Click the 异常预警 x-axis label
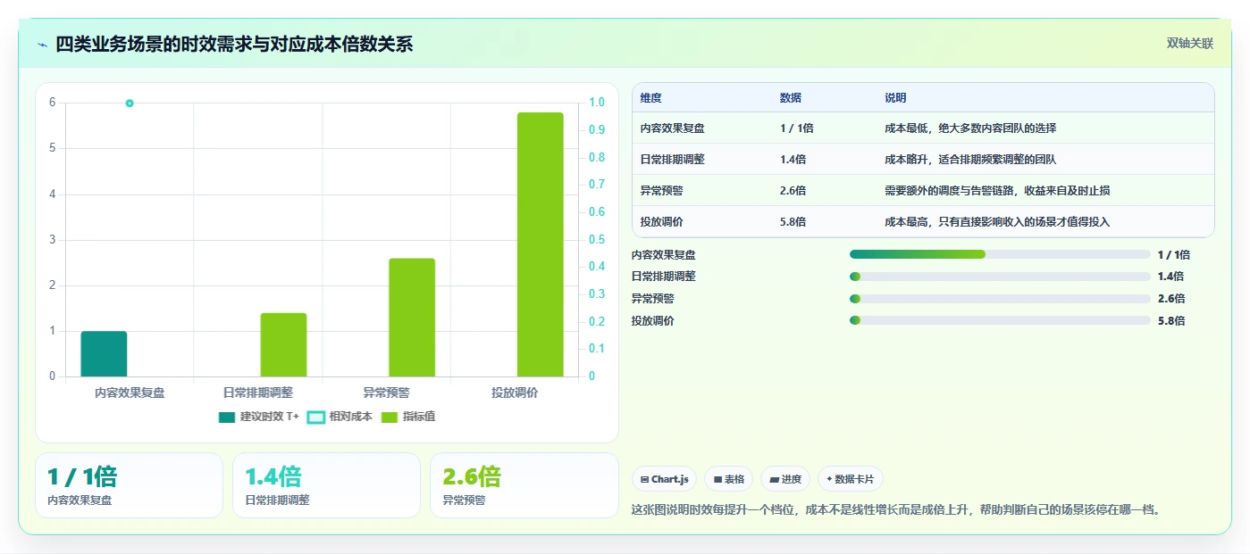The height and width of the screenshot is (554, 1250). click(386, 393)
